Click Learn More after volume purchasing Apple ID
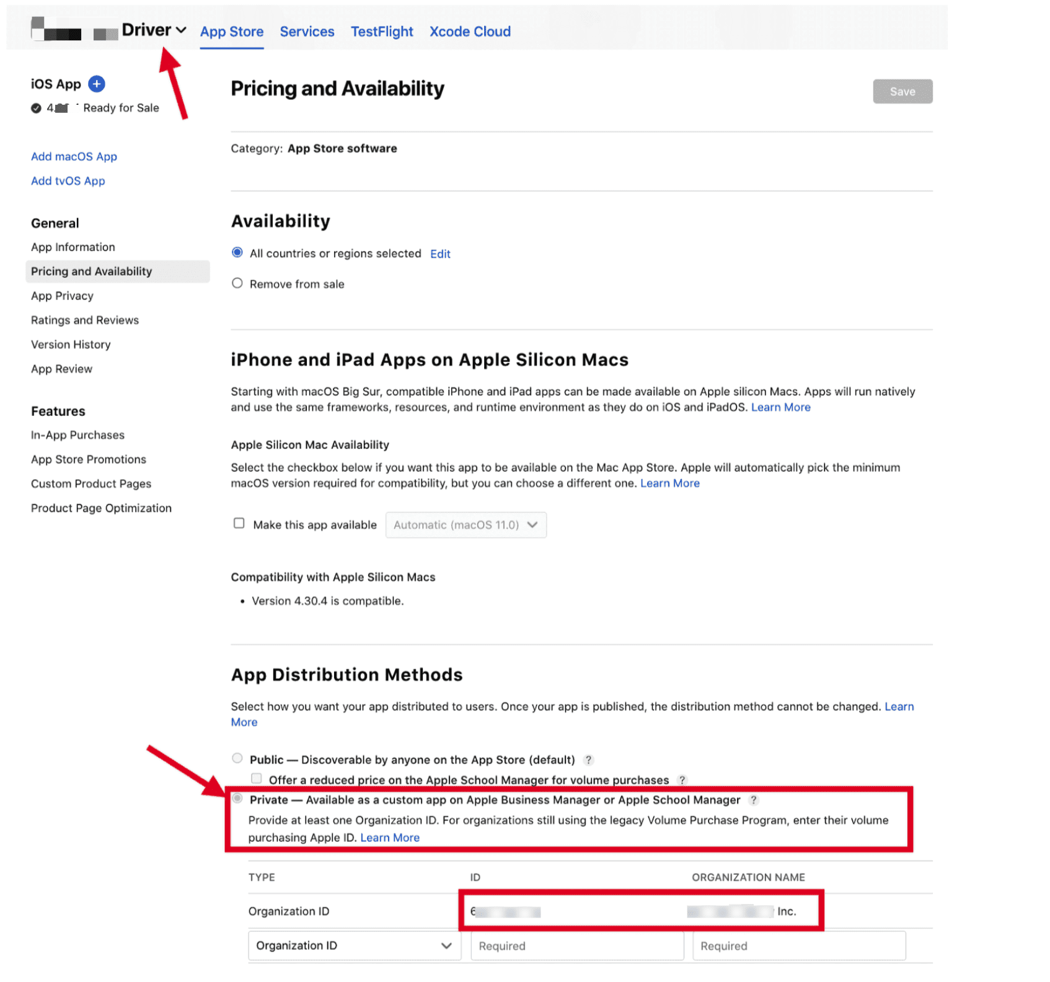Screen dimensions: 1050x982 click(390, 838)
